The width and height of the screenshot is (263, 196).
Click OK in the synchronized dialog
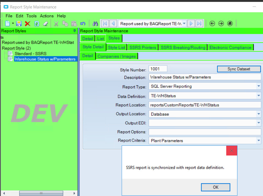point(216,187)
